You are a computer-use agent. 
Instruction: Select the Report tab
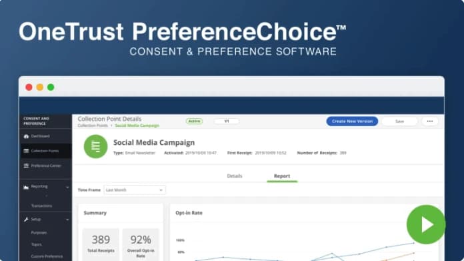click(282, 176)
